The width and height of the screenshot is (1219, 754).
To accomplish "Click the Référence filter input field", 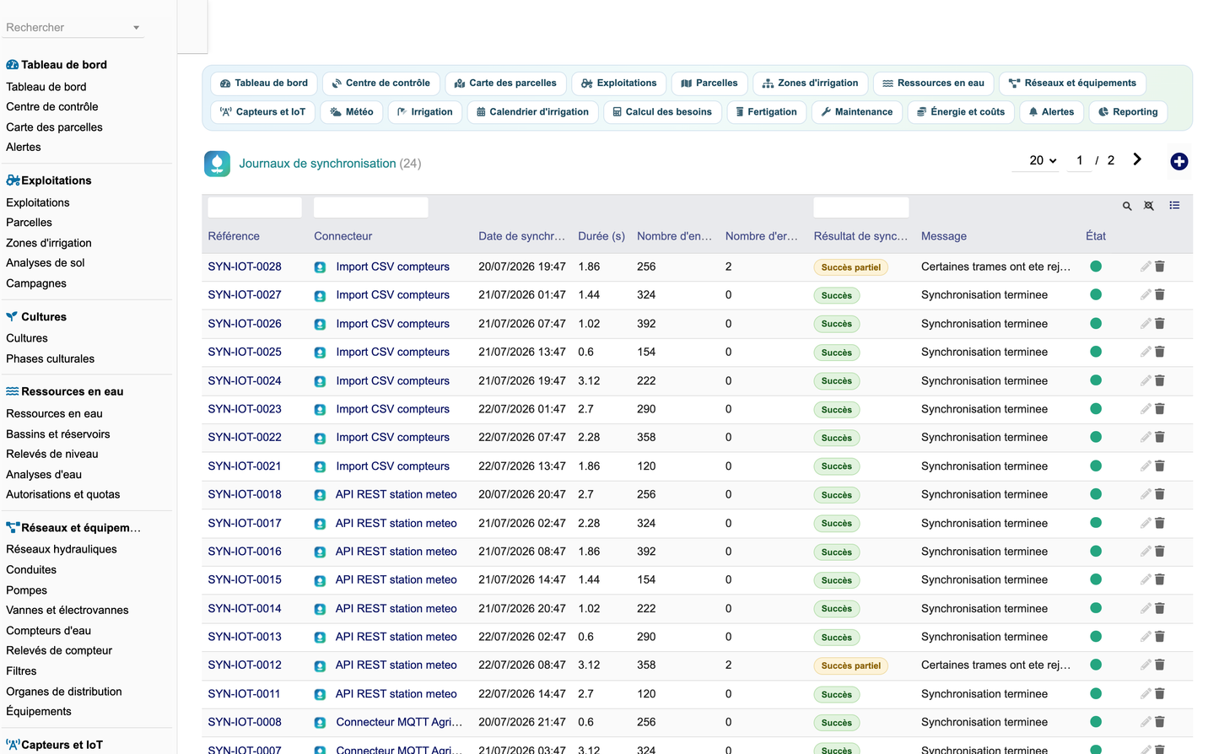I will [x=255, y=207].
